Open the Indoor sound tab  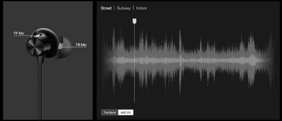click(x=142, y=8)
